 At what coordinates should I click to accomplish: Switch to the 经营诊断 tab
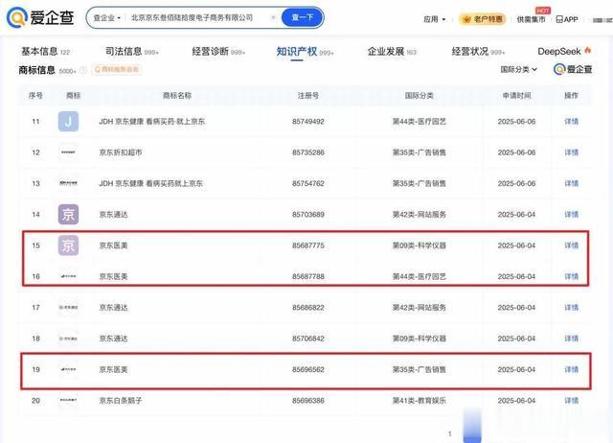(218, 51)
